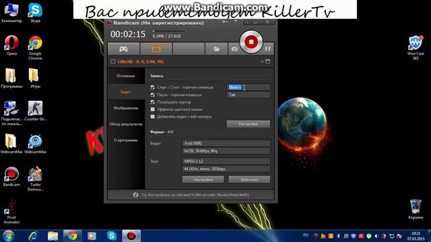Open Игры desktop folder
Viewport: 431px width, 242px height.
35,78
